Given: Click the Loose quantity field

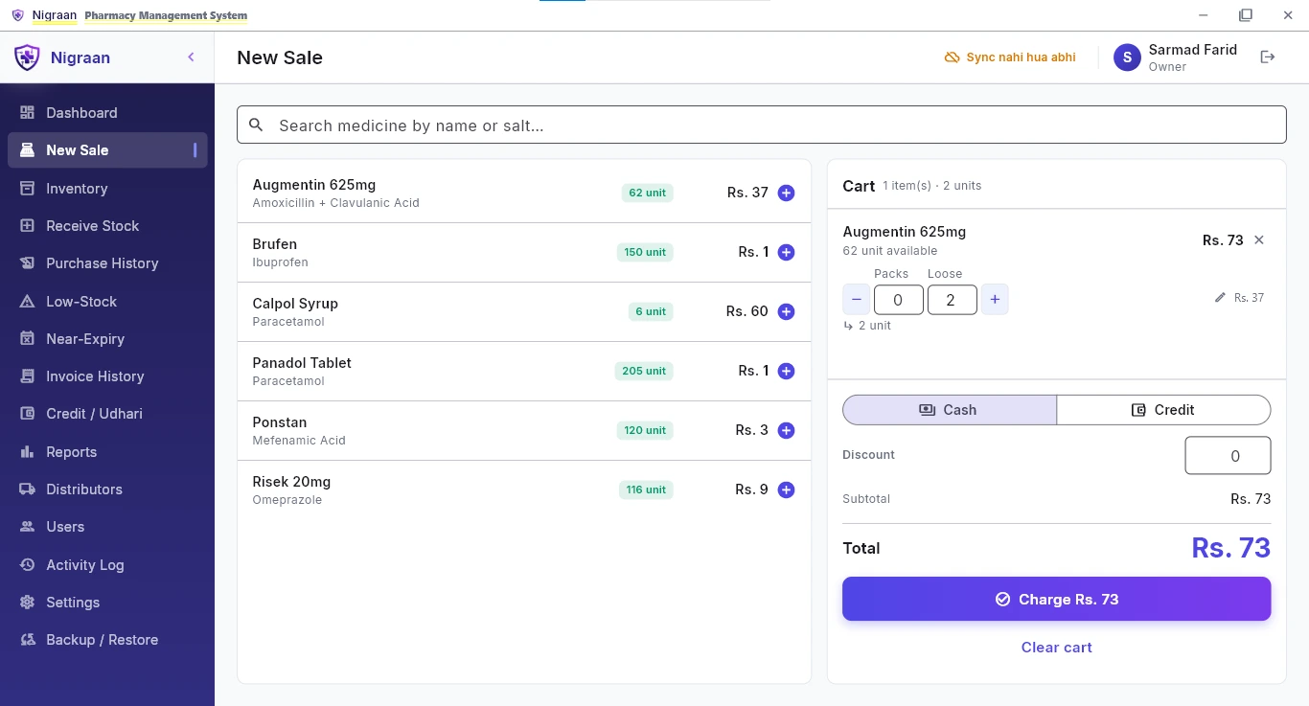Looking at the screenshot, I should click(953, 300).
